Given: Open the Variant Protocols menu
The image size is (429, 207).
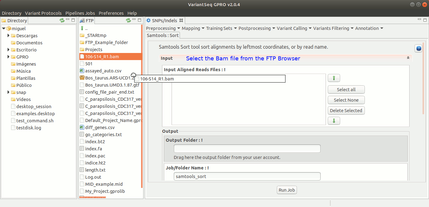Looking at the screenshot, I should point(43,13).
